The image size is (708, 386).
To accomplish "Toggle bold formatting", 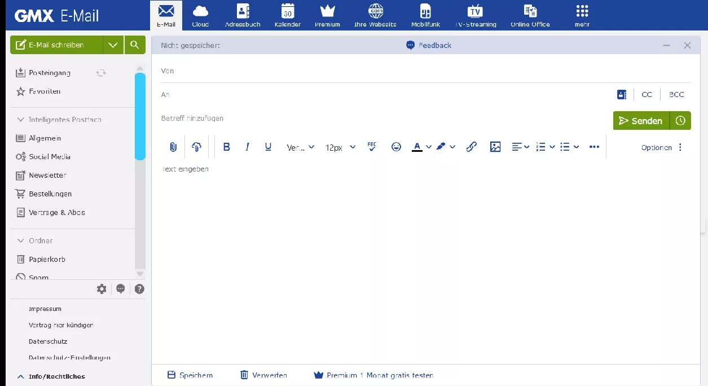I will pyautogui.click(x=227, y=147).
